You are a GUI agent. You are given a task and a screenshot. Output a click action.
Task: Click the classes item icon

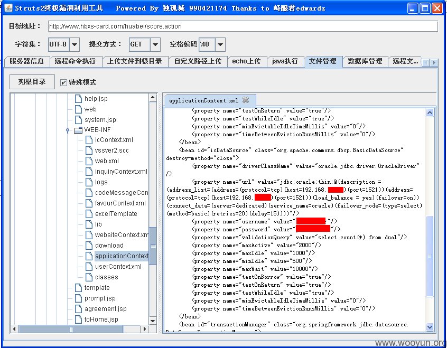pos(89,277)
